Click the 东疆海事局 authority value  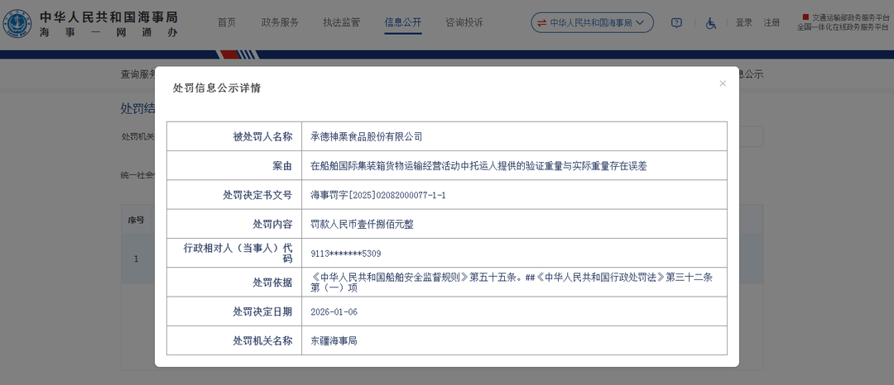pos(334,340)
